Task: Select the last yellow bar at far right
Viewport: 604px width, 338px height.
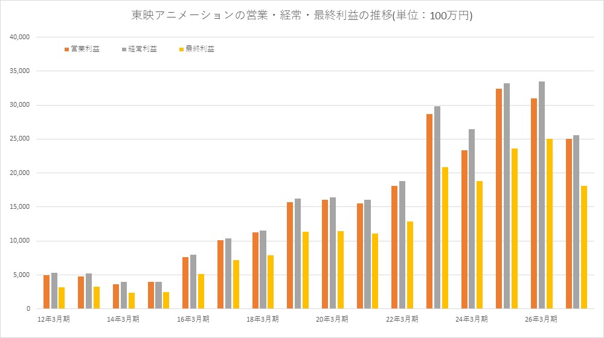Action: click(x=584, y=247)
